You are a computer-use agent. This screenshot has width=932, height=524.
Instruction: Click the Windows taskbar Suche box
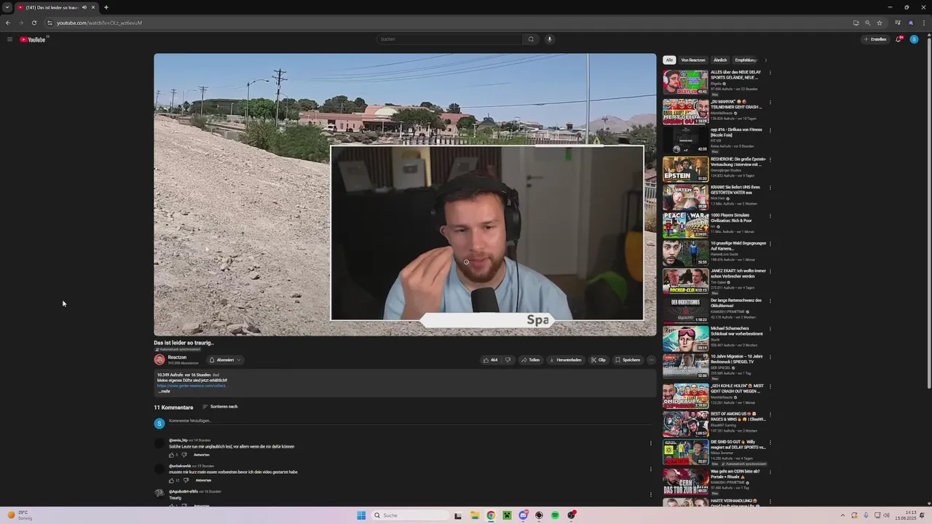(409, 515)
